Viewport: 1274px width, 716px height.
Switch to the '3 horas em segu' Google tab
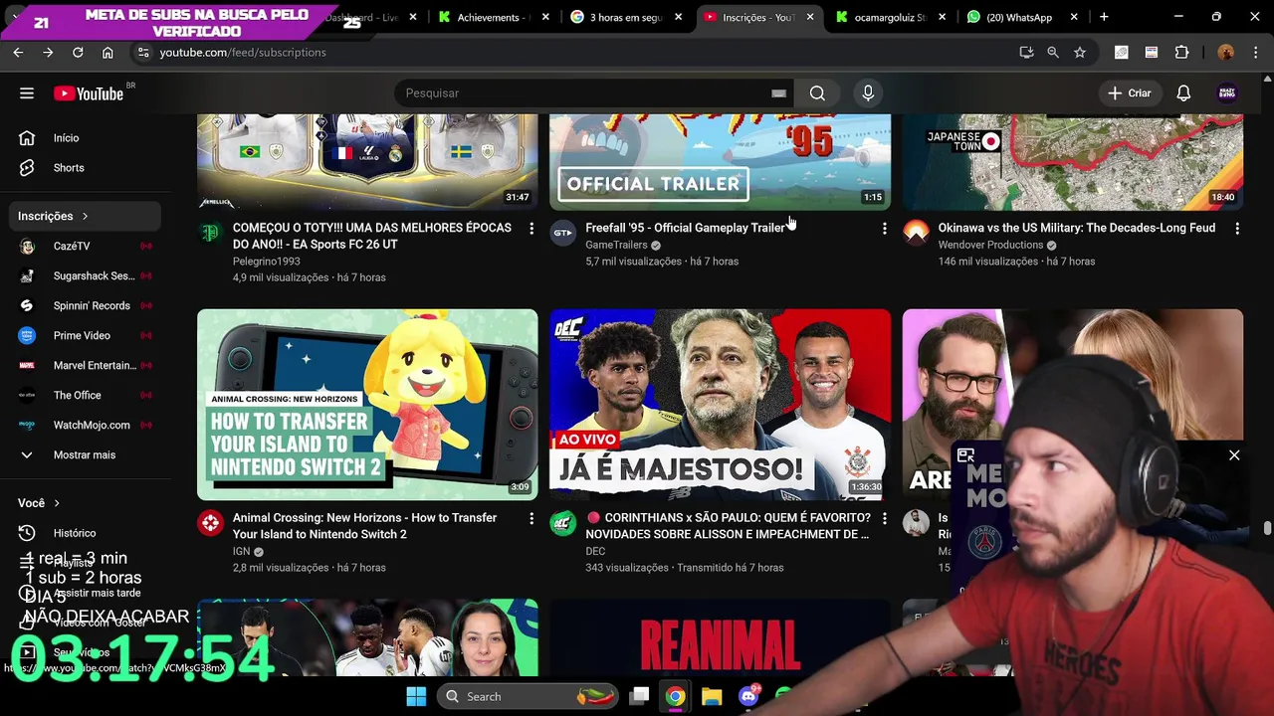(x=624, y=17)
